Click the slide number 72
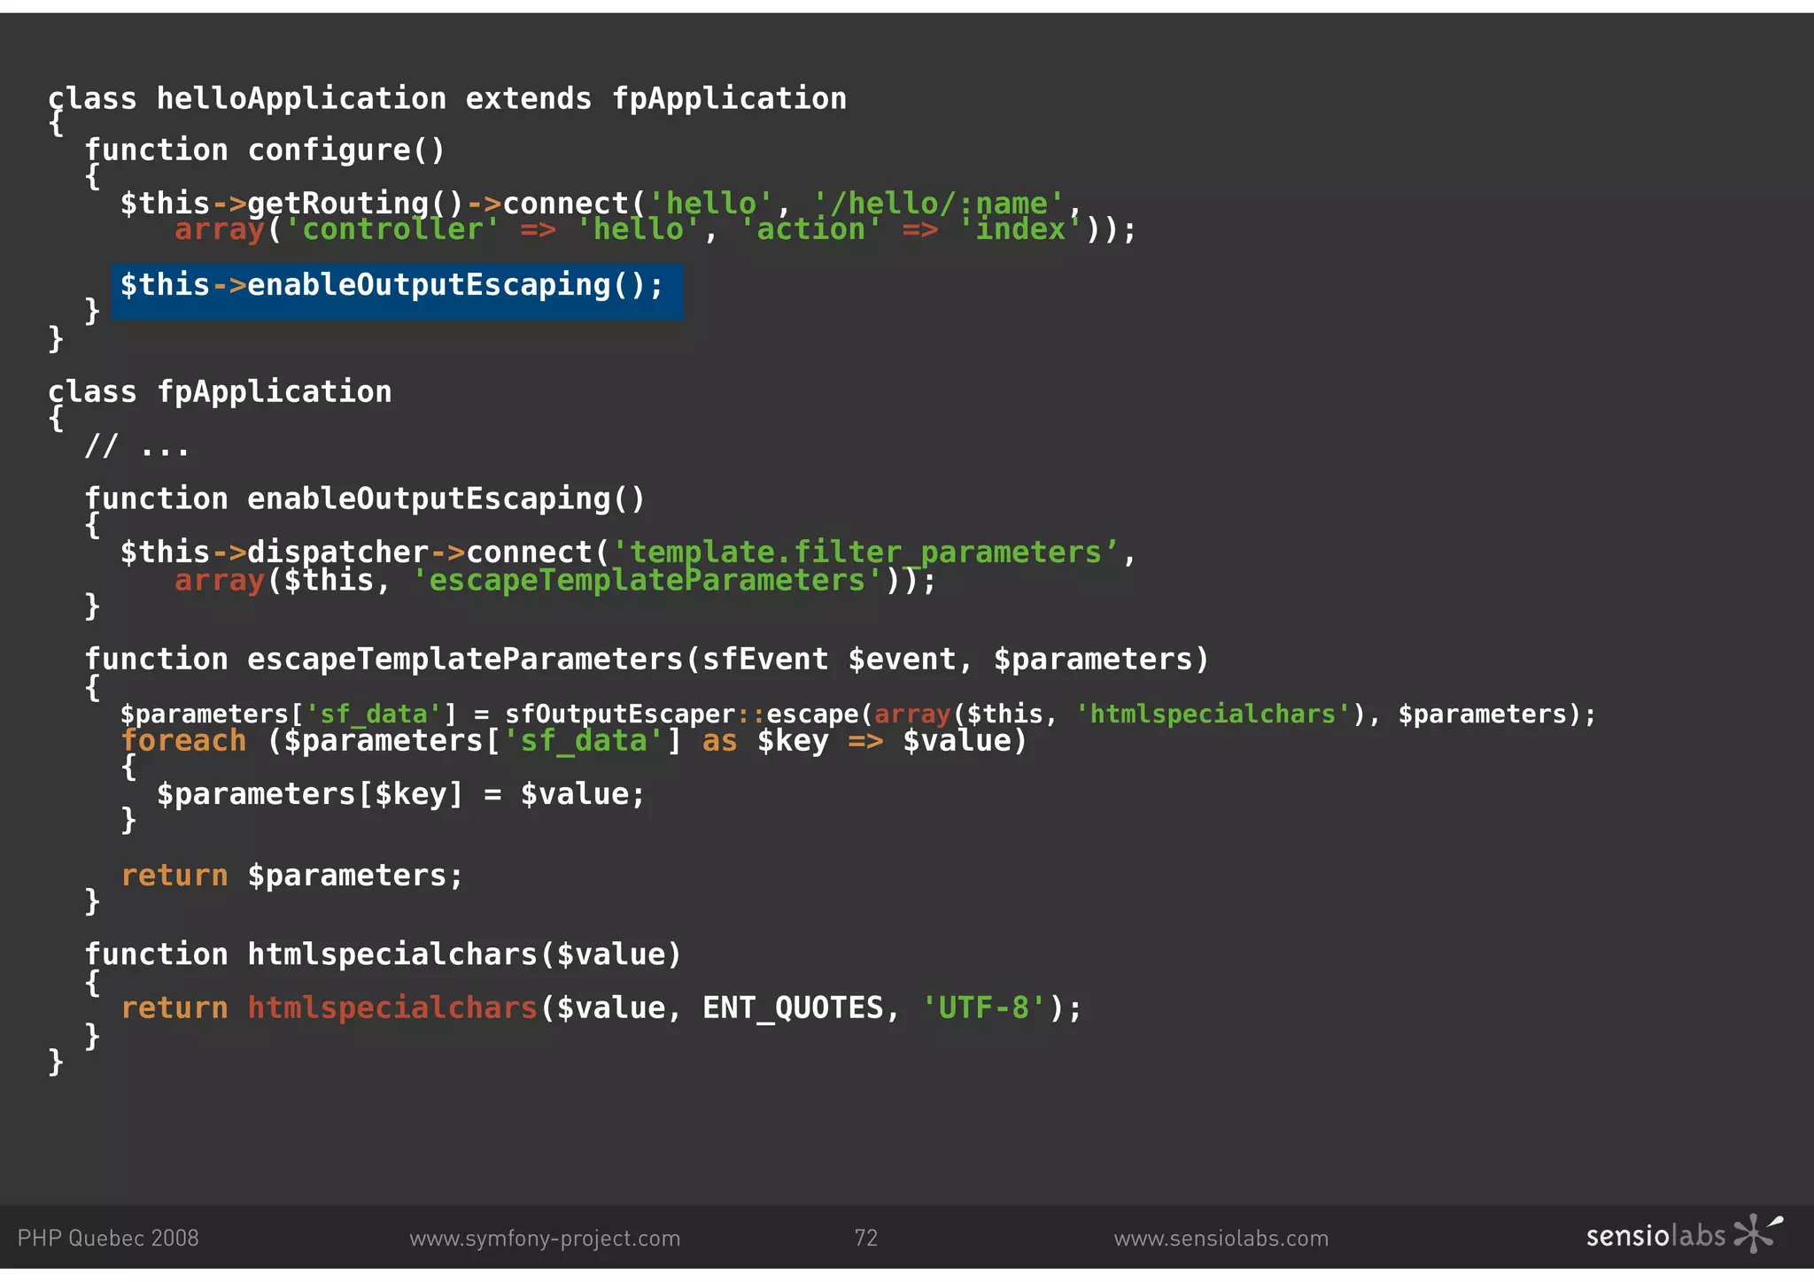This screenshot has width=1814, height=1282. point(865,1238)
